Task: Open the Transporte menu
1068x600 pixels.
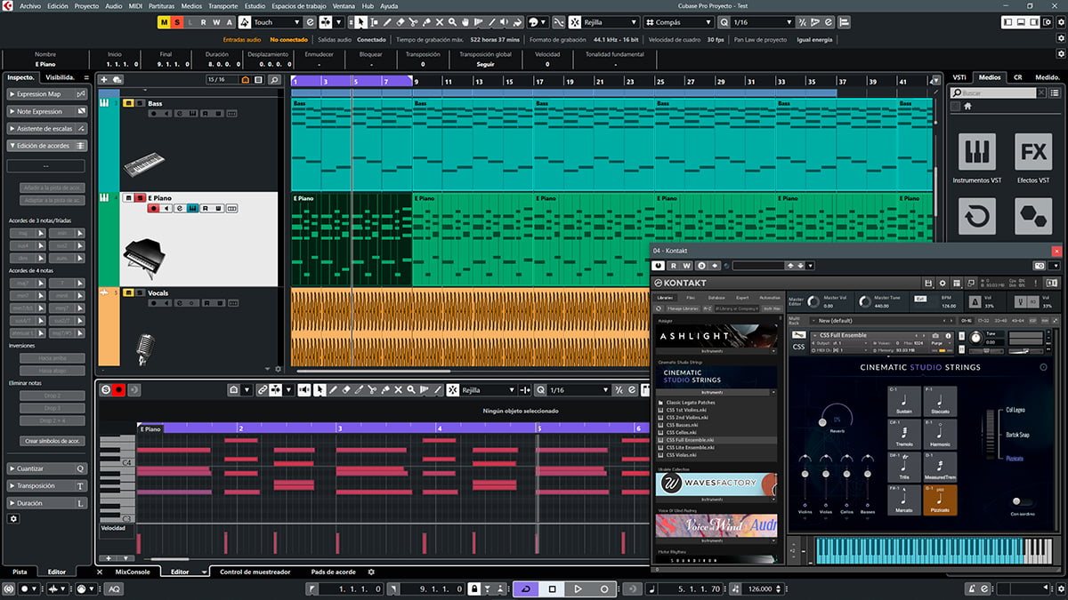Action: tap(222, 5)
